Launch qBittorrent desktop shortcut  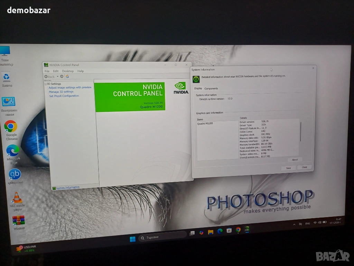15,174
